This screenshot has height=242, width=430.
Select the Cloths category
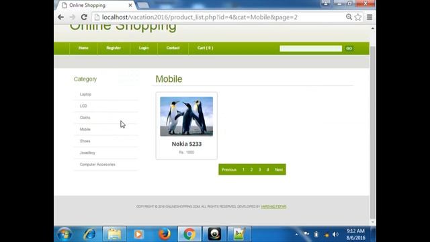85,118
